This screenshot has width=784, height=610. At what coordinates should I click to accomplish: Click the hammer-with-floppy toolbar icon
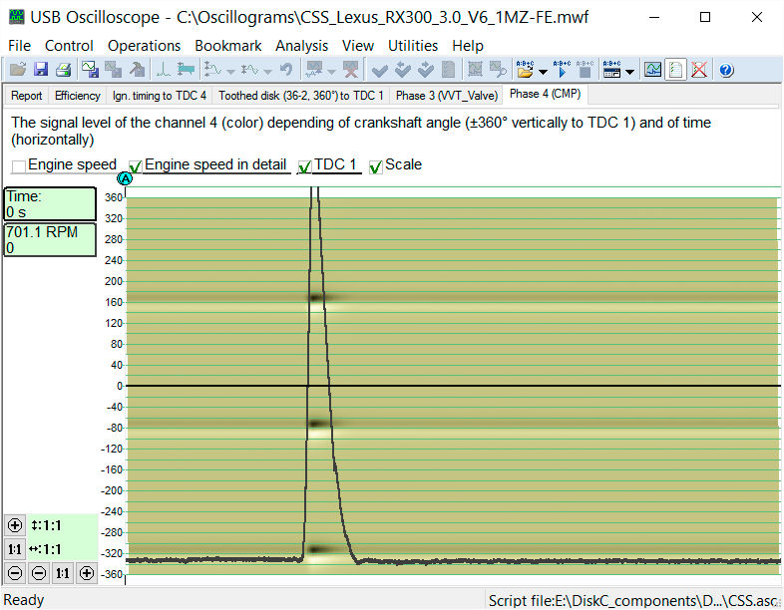(136, 70)
